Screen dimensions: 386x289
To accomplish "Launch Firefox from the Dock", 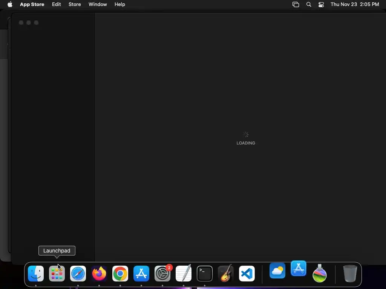I will (x=99, y=274).
